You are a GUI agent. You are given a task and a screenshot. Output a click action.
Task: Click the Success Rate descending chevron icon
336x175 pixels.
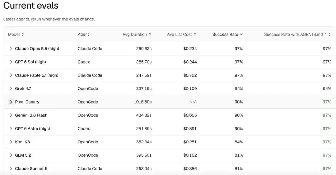[241, 34]
